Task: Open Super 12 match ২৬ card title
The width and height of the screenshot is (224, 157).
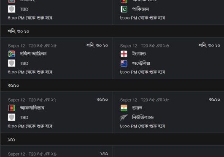Action: click(x=145, y=46)
